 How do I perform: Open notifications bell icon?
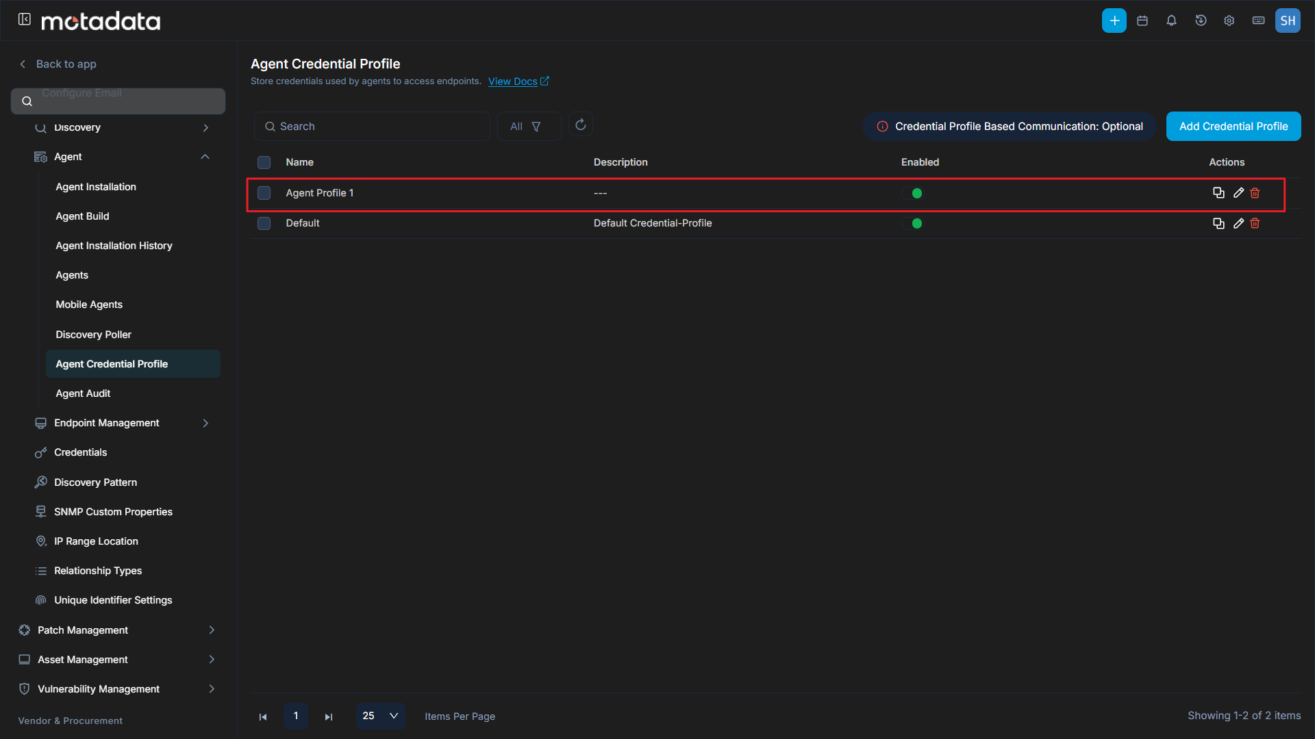point(1172,21)
